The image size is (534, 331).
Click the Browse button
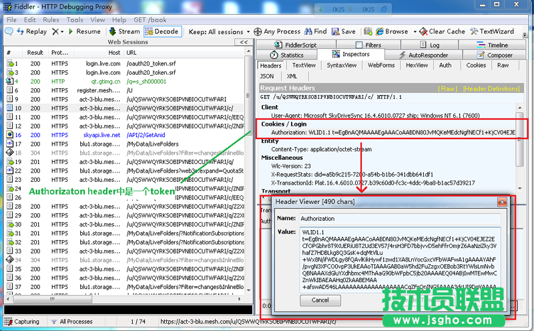click(392, 31)
